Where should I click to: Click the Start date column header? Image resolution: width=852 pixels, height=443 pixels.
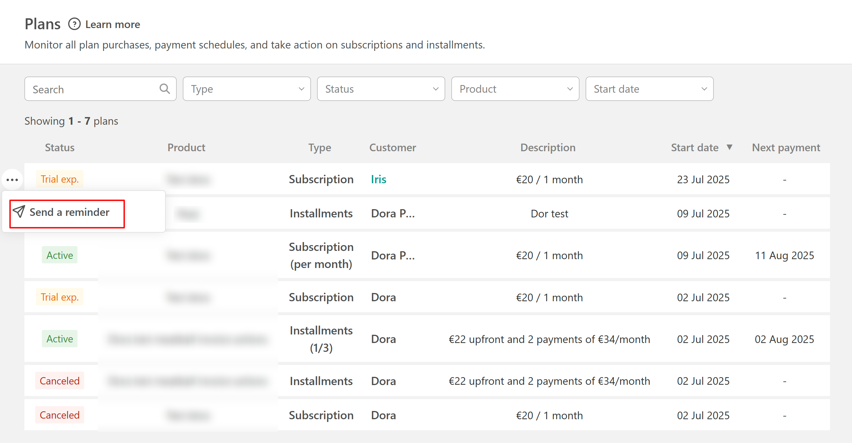pyautogui.click(x=694, y=147)
